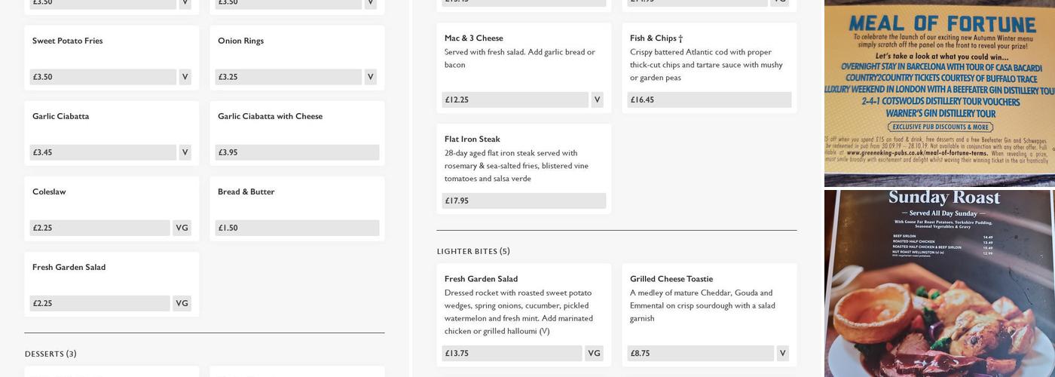Image resolution: width=1055 pixels, height=377 pixels.
Task: Click the V badge on Sweet Potato Fries
Action: click(185, 77)
